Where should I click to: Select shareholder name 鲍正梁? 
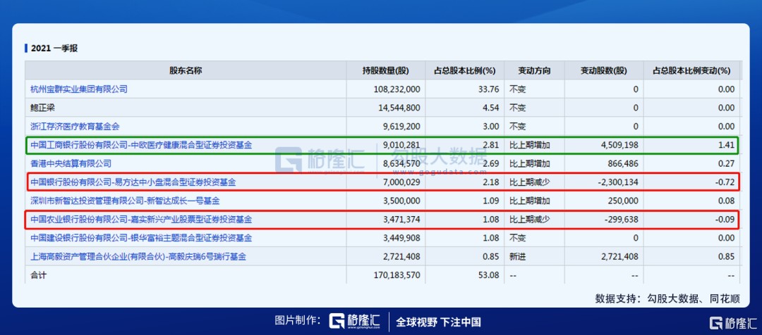point(42,108)
